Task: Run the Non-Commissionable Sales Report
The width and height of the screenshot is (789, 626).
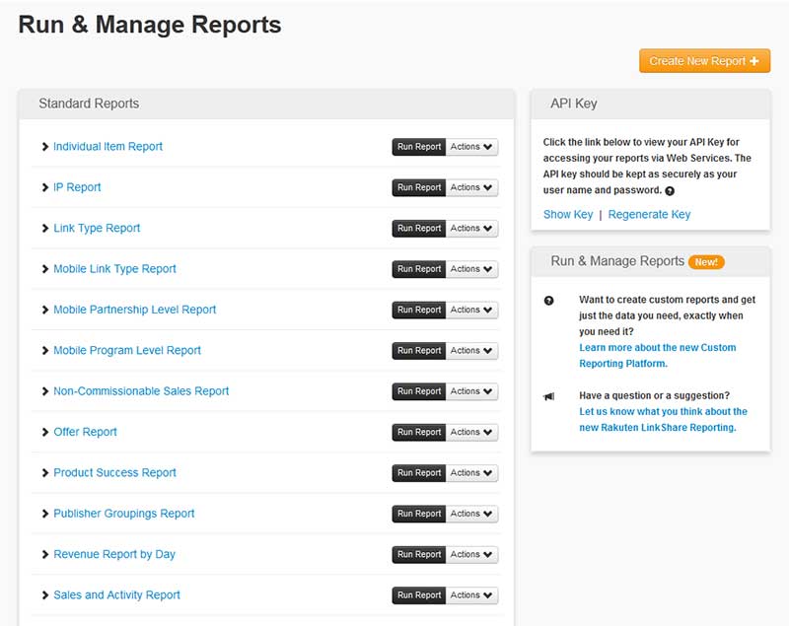Action: coord(419,391)
